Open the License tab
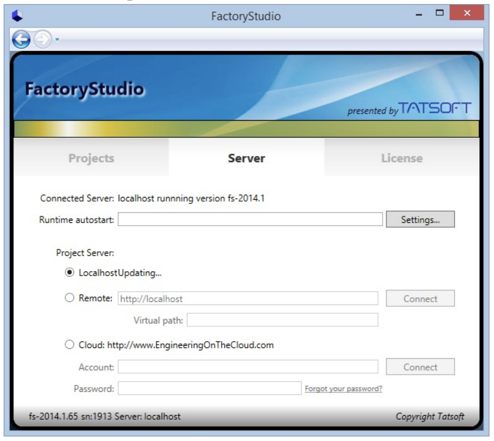 tap(401, 158)
